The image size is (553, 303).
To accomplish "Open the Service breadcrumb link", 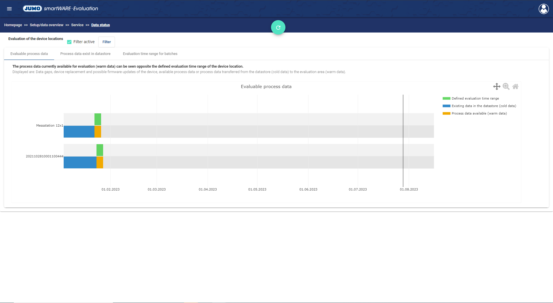I will click(77, 25).
